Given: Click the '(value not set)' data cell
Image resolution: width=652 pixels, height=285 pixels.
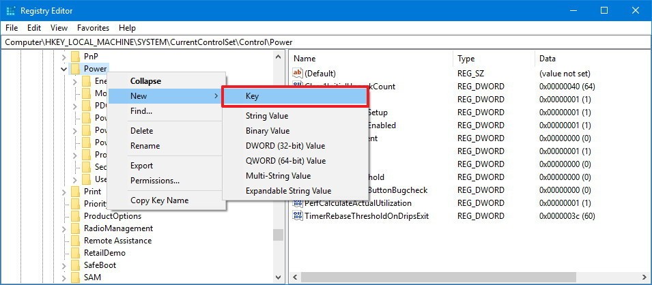Looking at the screenshot, I should 564,74.
